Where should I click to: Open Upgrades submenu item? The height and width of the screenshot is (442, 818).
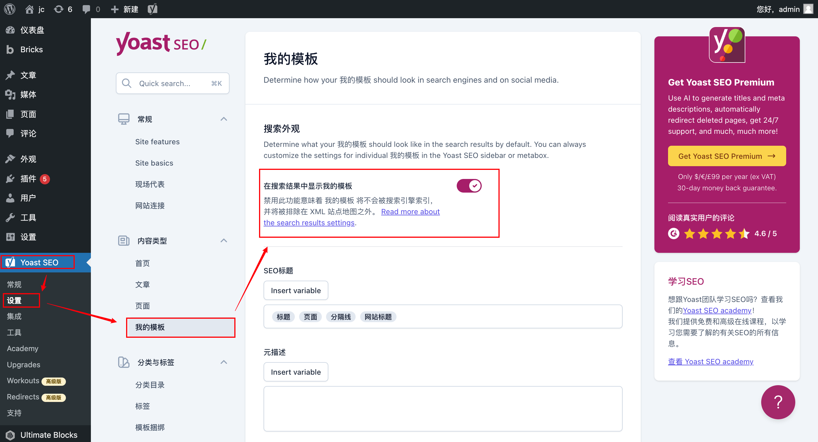(24, 364)
